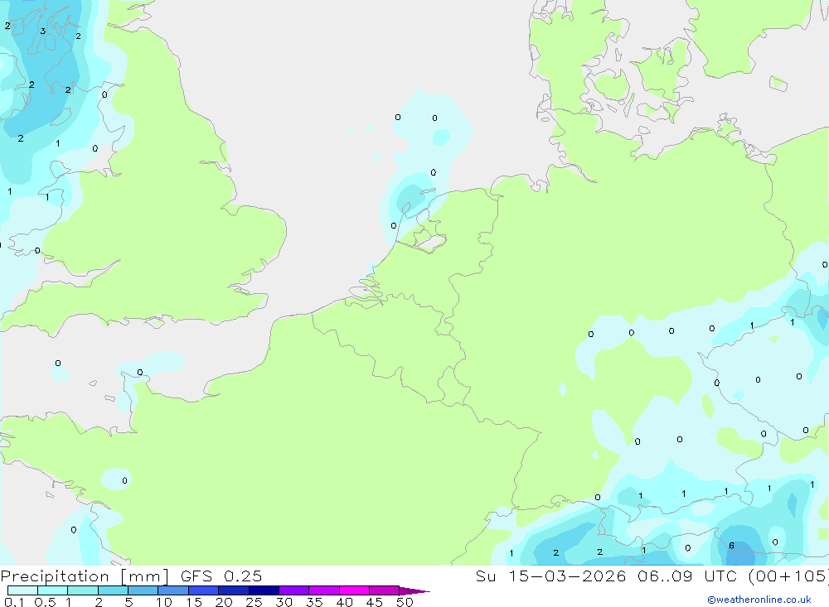Click the '50' legend scale label
829x607 pixels.
pyautogui.click(x=405, y=602)
